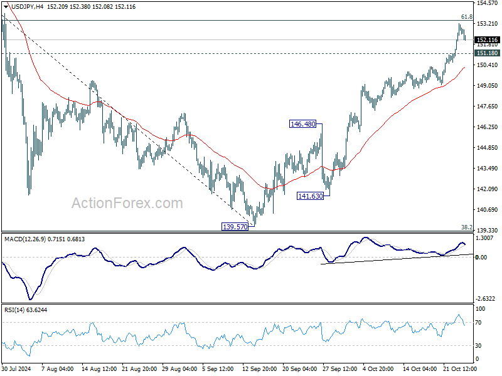Click the 147.650 price axis value
The width and height of the screenshot is (502, 376).
tap(488, 107)
